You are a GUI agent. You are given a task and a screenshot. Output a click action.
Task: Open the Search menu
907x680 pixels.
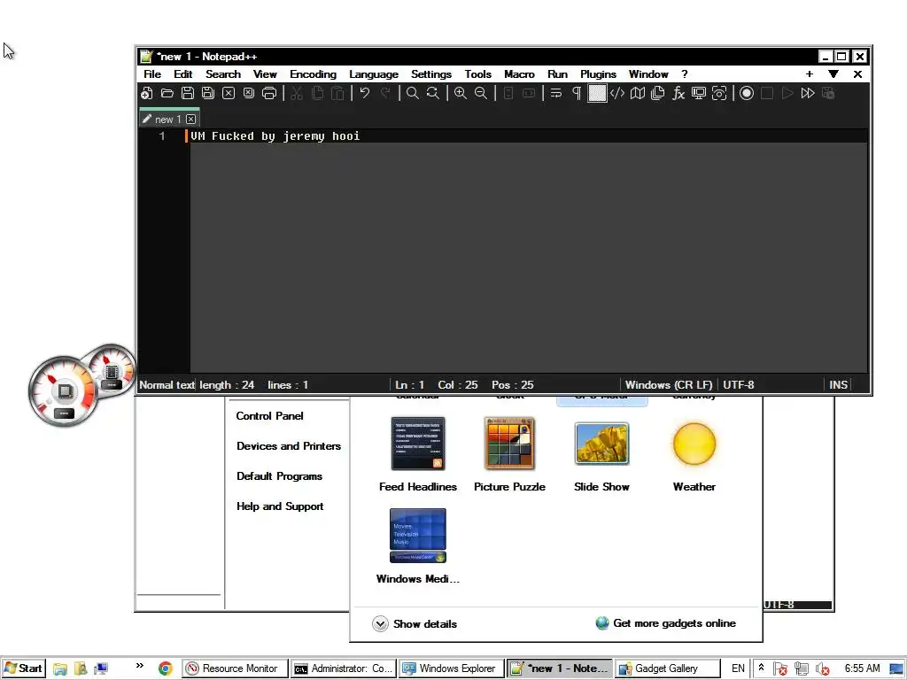coord(222,74)
